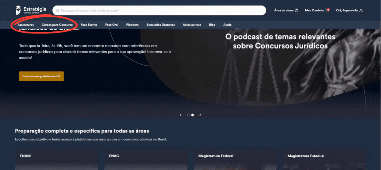Click the search magnifier icon
This screenshot has width=381, height=170.
(58, 10)
